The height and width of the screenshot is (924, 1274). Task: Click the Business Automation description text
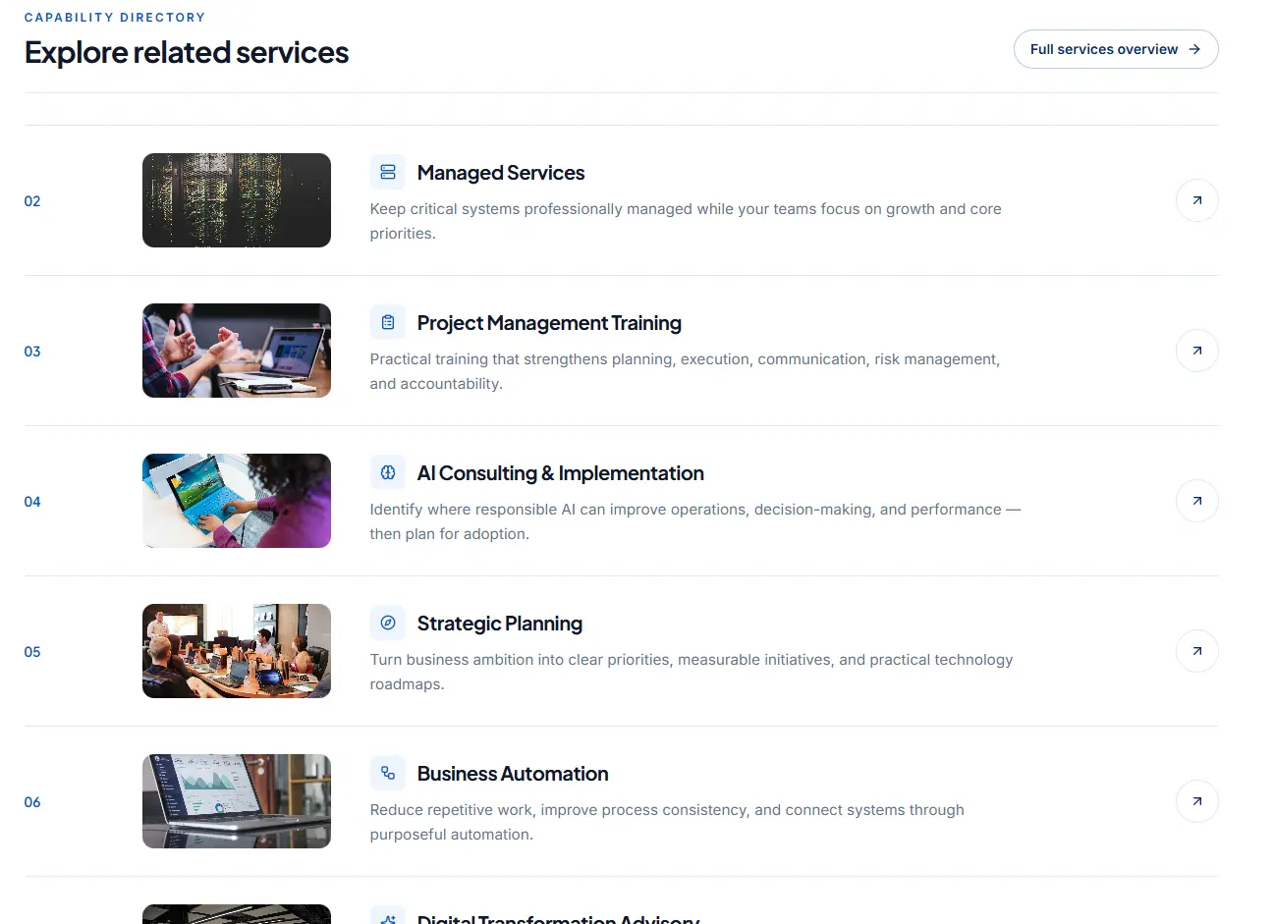click(667, 822)
